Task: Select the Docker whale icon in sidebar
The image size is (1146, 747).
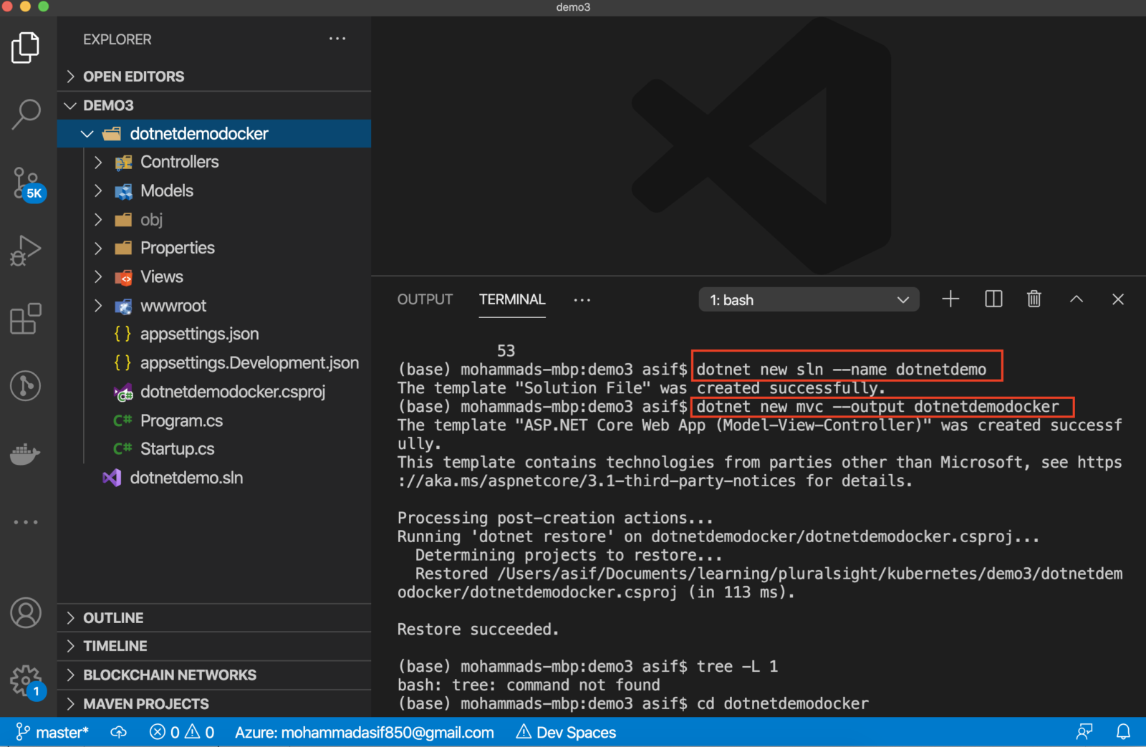Action: (x=26, y=454)
